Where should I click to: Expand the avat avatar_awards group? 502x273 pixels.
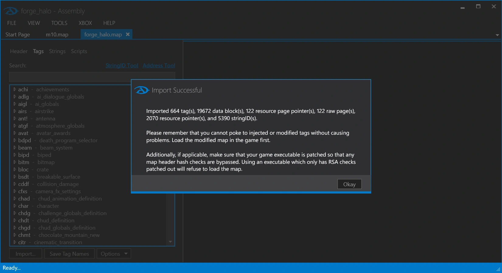[15, 133]
